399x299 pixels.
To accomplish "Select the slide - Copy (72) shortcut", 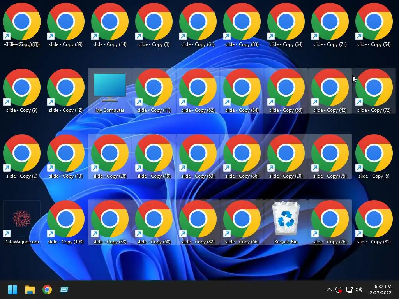I will [x=374, y=91].
